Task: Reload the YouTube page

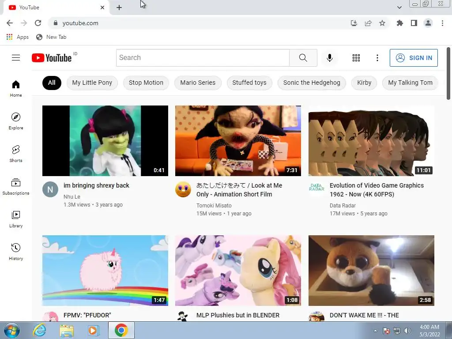Action: (38, 23)
